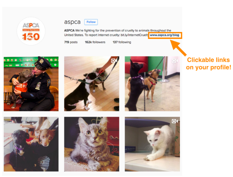
Task: Click the video camera icon on tutu dog post
Action: [x=114, y=61]
